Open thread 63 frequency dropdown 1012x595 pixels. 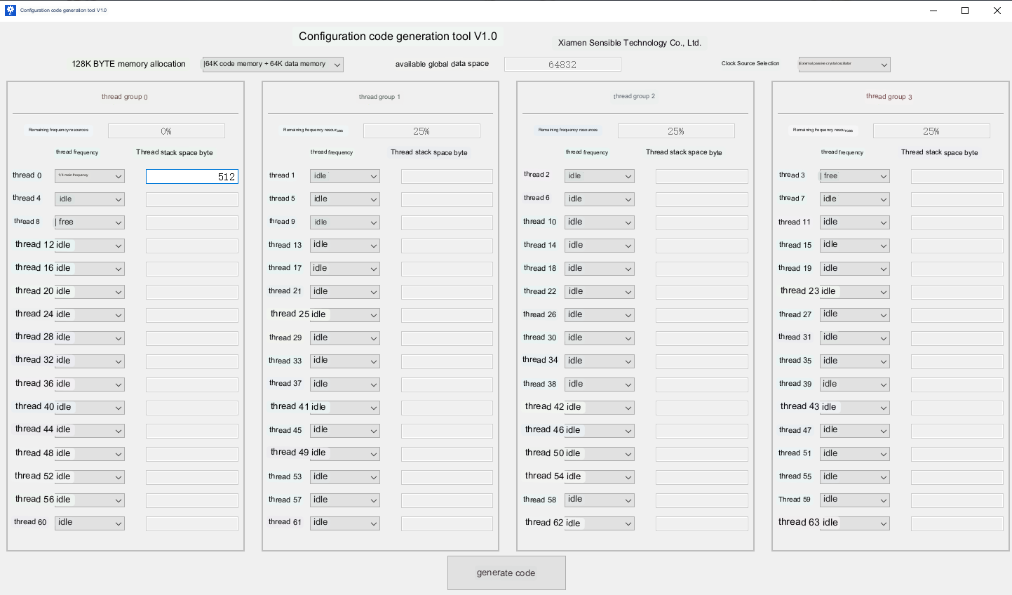pyautogui.click(x=855, y=523)
